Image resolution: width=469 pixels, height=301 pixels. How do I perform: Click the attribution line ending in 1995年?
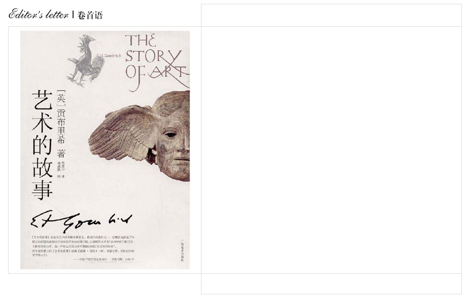coord(104,259)
